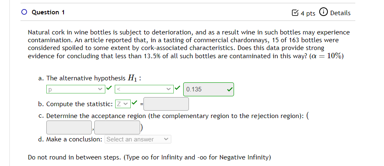Click green checkmark inside the 0.135 field

click(x=230, y=89)
